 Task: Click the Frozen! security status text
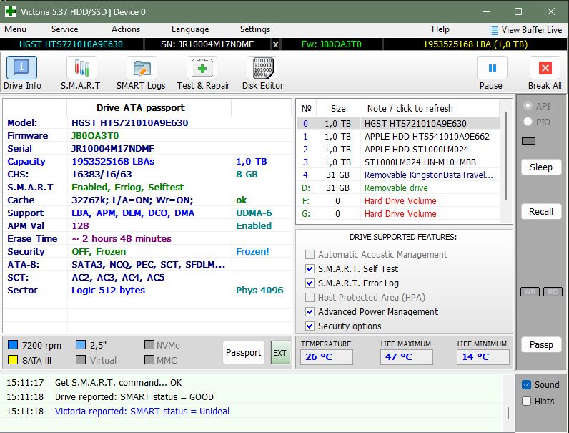coord(252,252)
